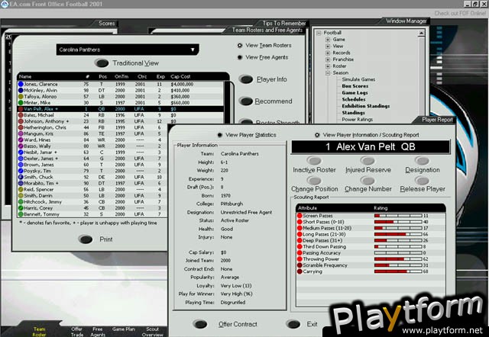489x337 pixels.
Task: Select View Player Information / Scouting Report option
Action: 317,135
